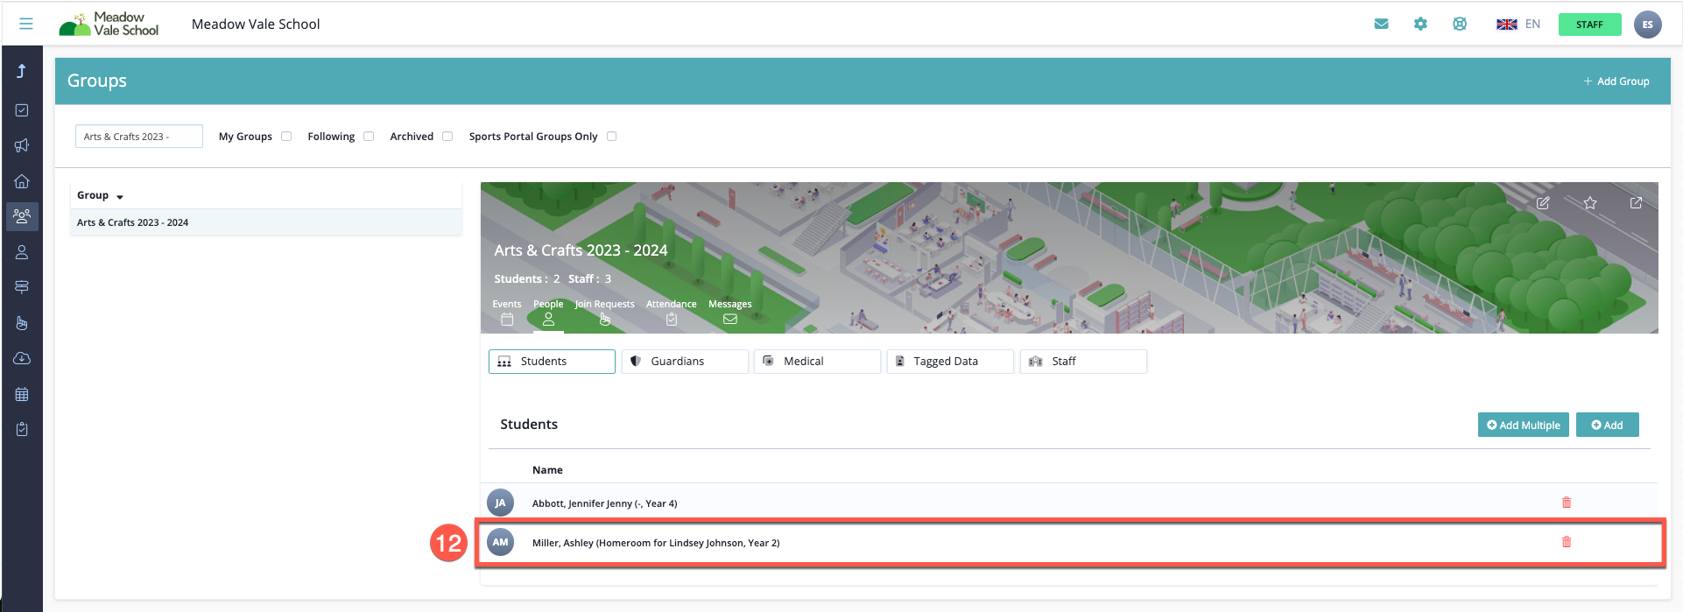Image resolution: width=1683 pixels, height=612 pixels.
Task: Enable the My Groups checkbox
Action: 286,137
